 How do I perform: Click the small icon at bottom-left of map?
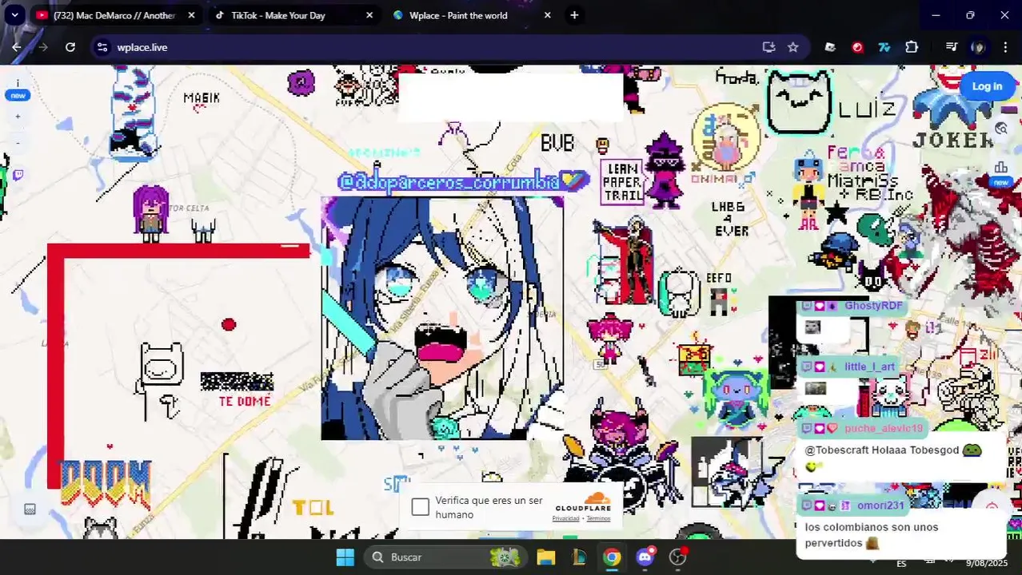tap(30, 510)
